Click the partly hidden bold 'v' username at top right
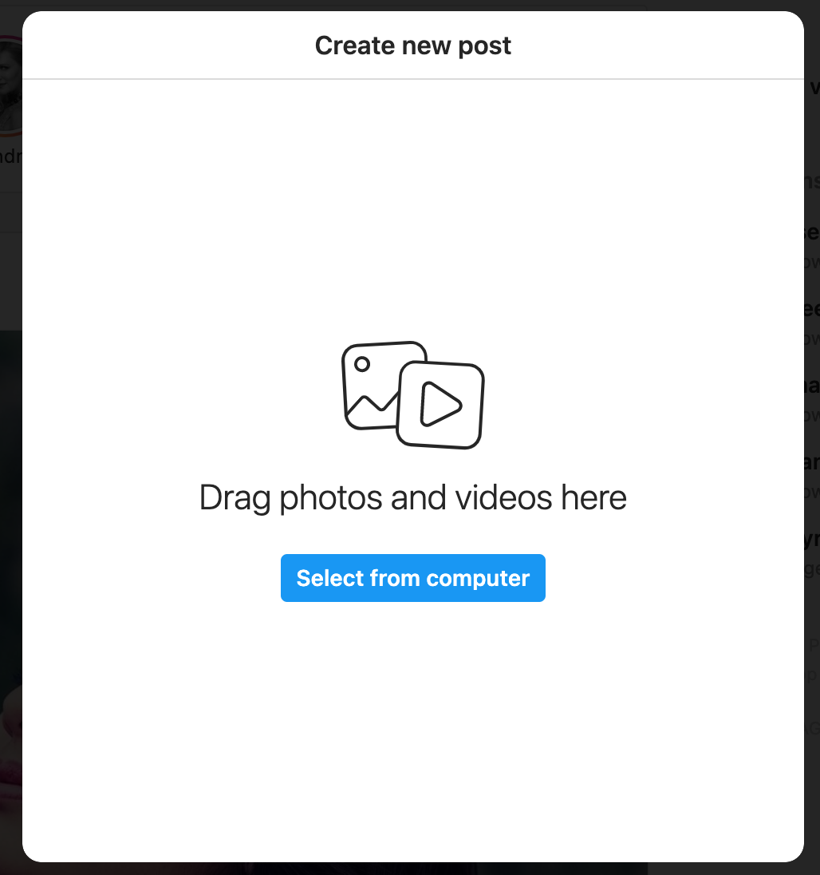Image resolution: width=820 pixels, height=875 pixels. pos(814,88)
